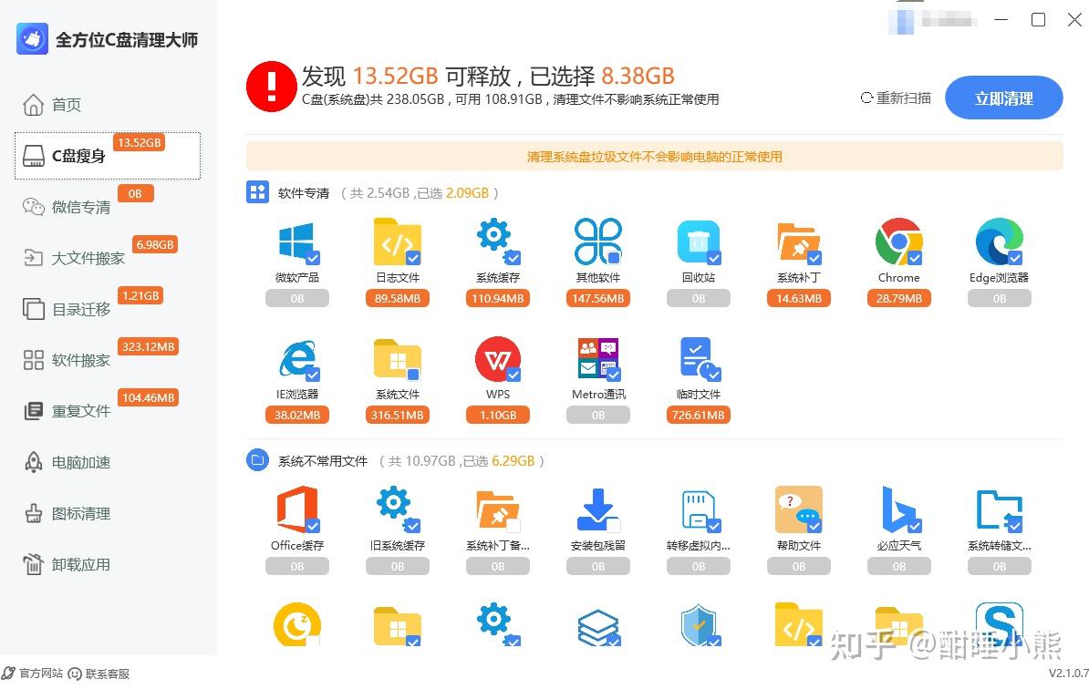
Task: Toggle the 系统缓存 checkbox
Action: (513, 258)
